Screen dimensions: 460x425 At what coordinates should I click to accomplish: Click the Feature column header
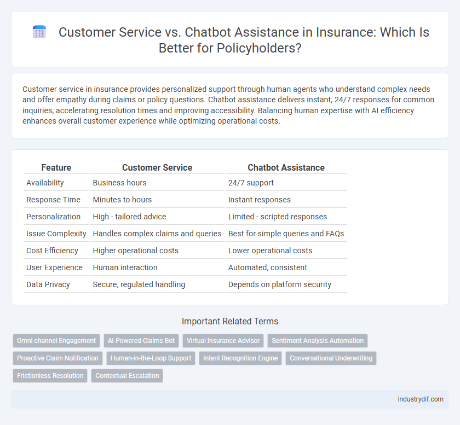click(56, 168)
